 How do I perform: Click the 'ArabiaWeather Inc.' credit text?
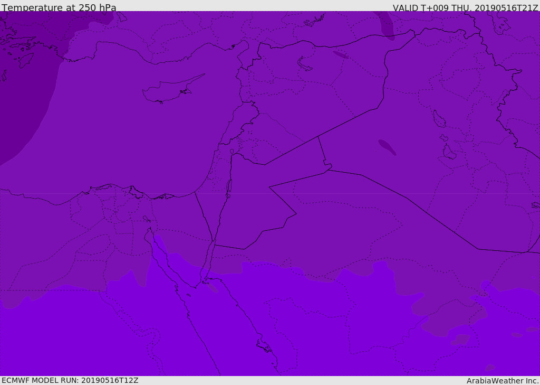pyautogui.click(x=503, y=381)
